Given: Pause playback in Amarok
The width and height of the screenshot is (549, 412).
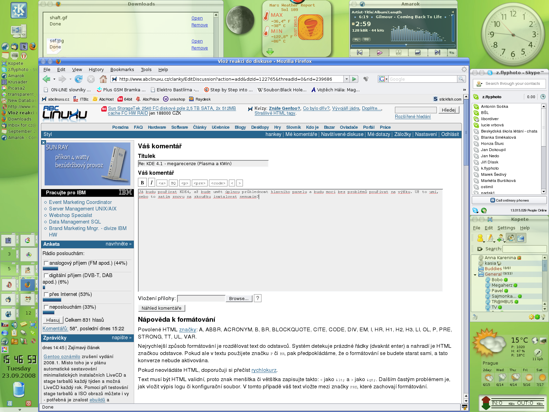Looking at the screenshot, I should 398,53.
